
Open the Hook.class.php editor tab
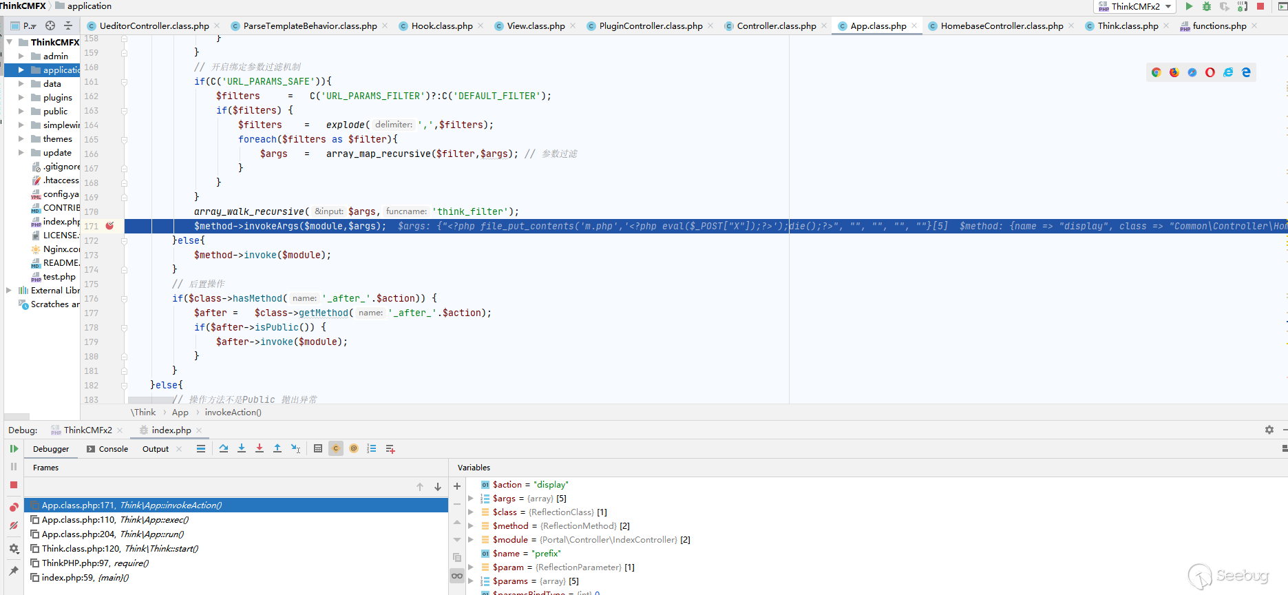click(x=441, y=26)
